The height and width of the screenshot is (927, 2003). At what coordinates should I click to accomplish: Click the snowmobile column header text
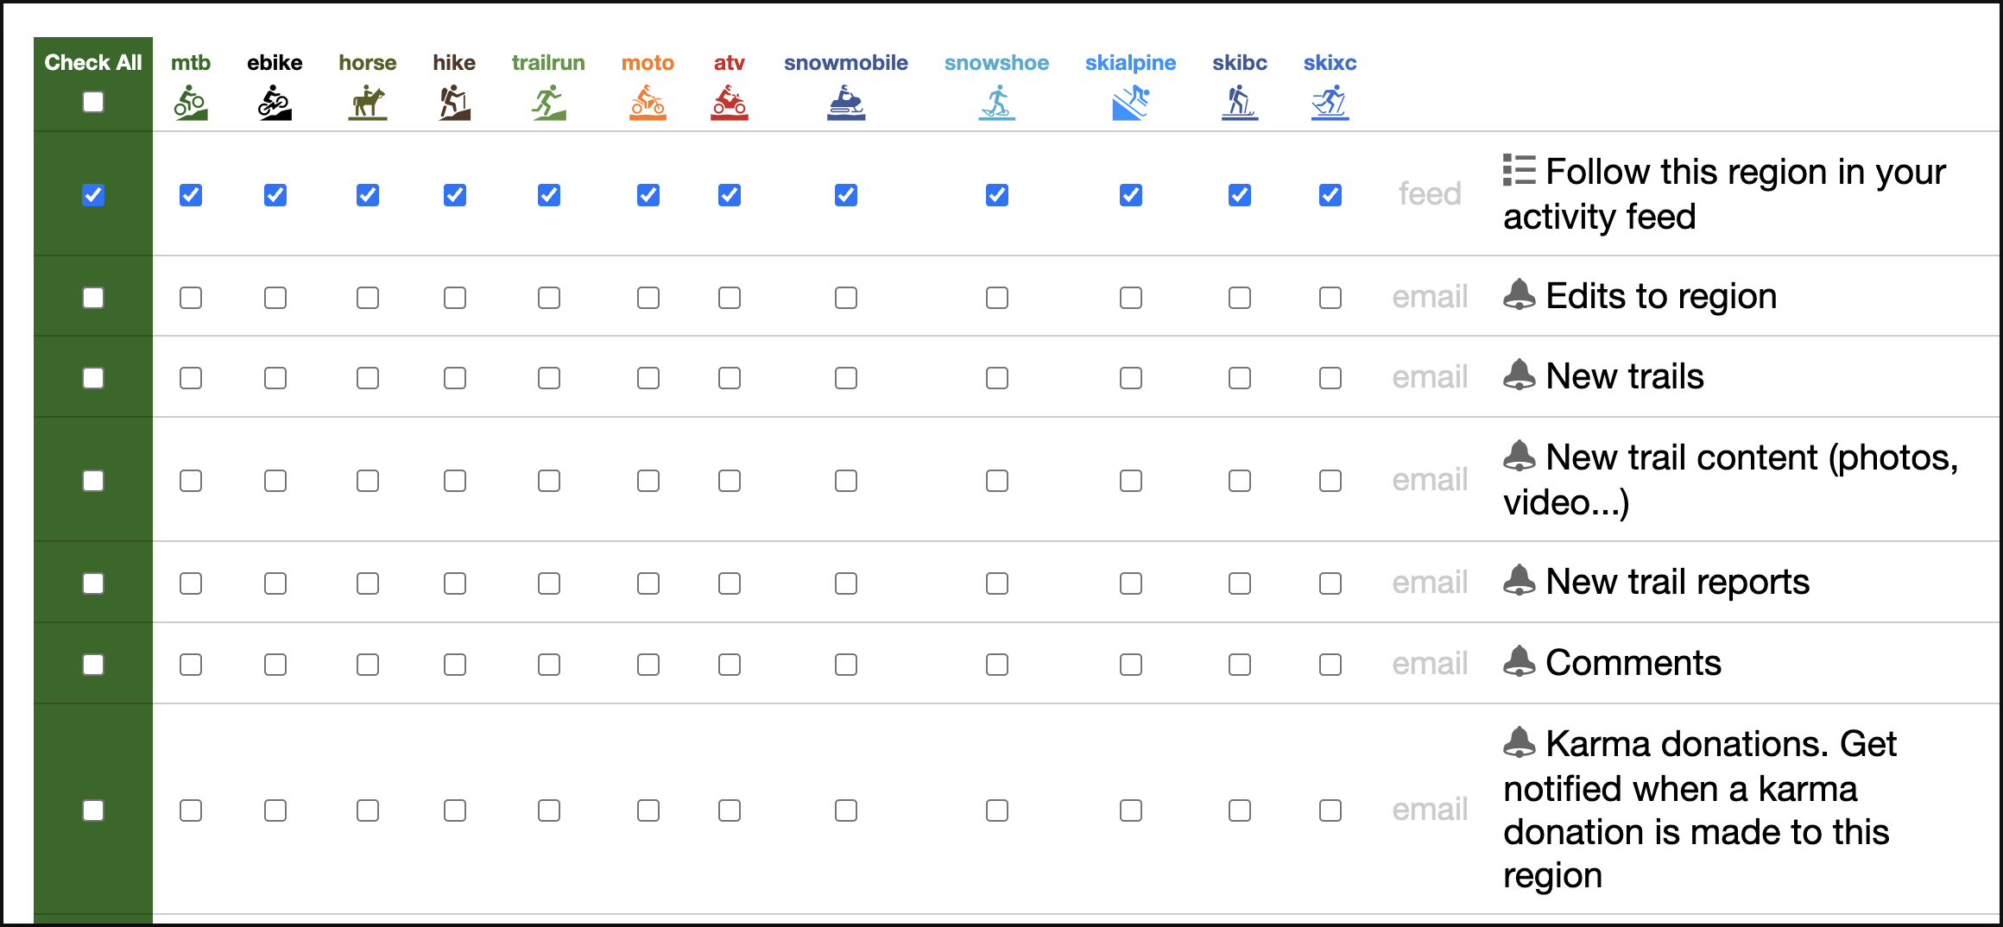point(846,63)
